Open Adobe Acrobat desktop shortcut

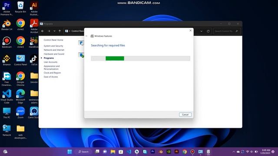[x=34, y=26]
